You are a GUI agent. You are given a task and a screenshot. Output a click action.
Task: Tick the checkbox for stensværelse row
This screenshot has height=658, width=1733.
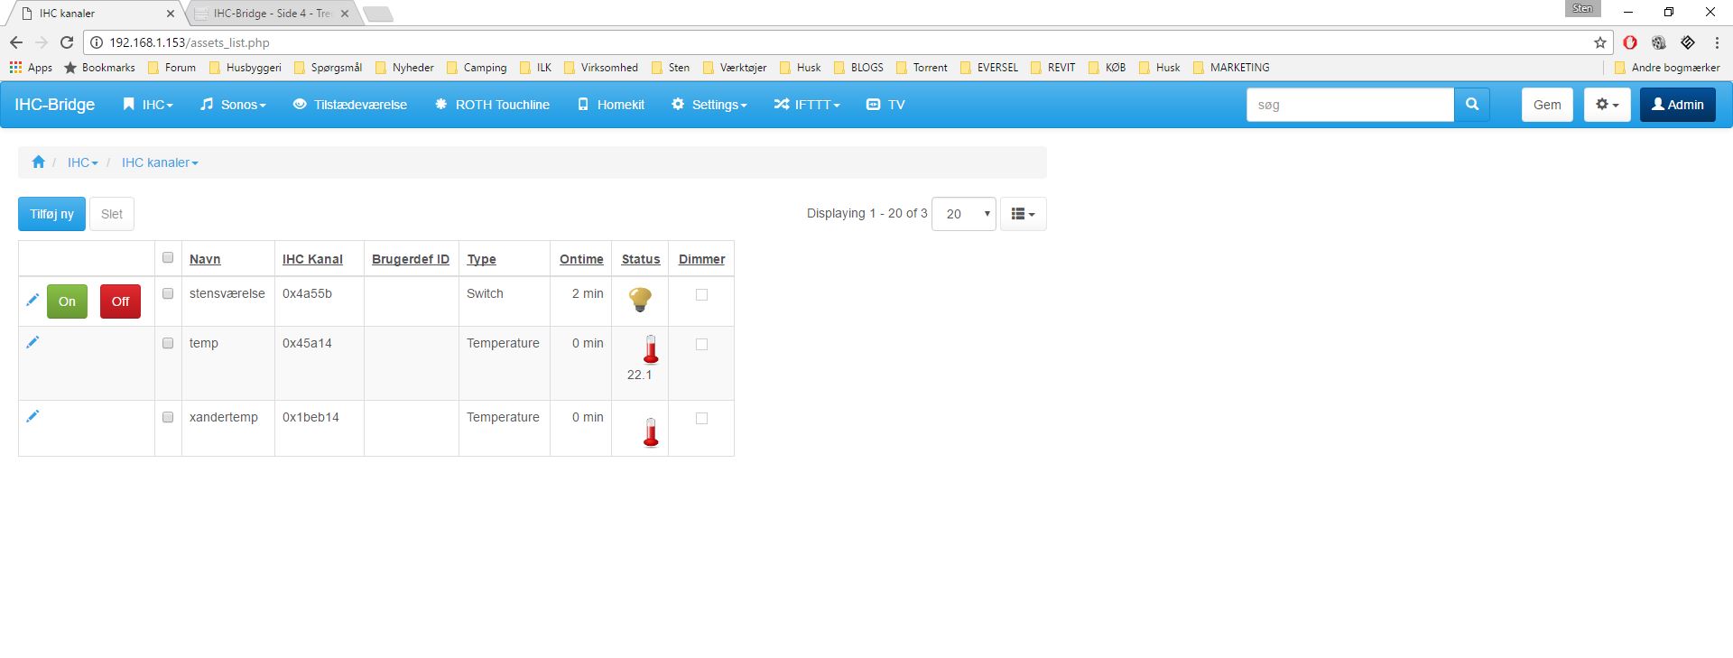coord(168,293)
